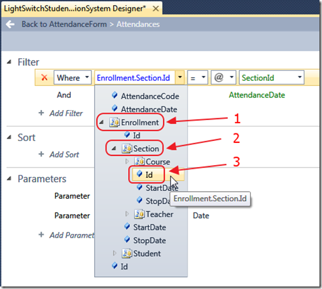Collapse the Section tree node
This screenshot has height=289, width=322.
114,149
